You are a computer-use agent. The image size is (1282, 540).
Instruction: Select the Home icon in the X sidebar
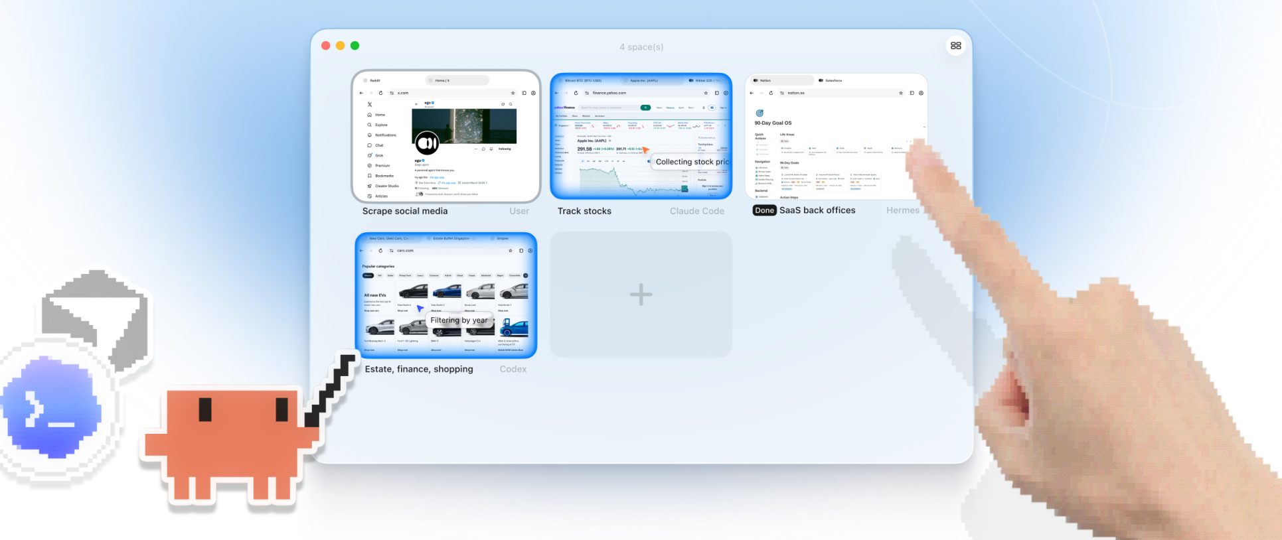point(370,115)
